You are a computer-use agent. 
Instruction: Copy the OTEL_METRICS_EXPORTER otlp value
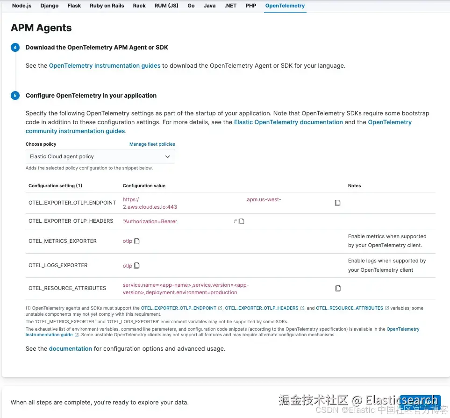click(137, 241)
